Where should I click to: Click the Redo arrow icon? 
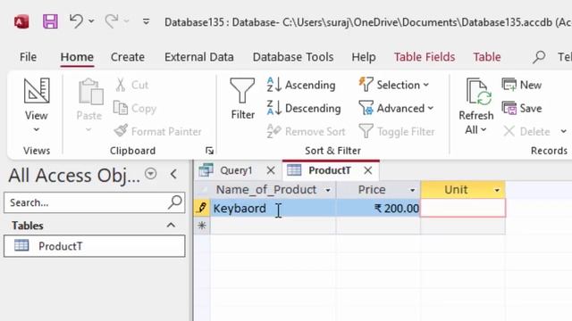coord(111,21)
